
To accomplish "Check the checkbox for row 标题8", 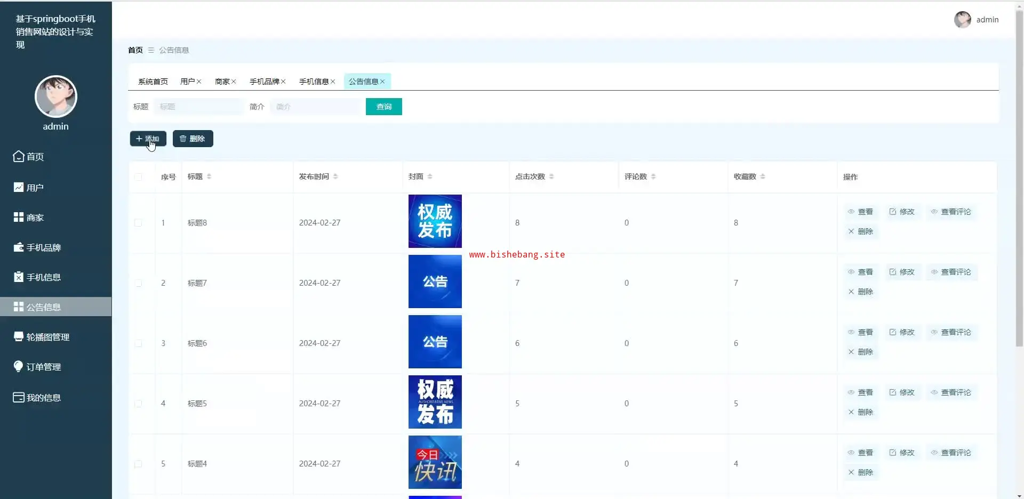I will pos(138,223).
